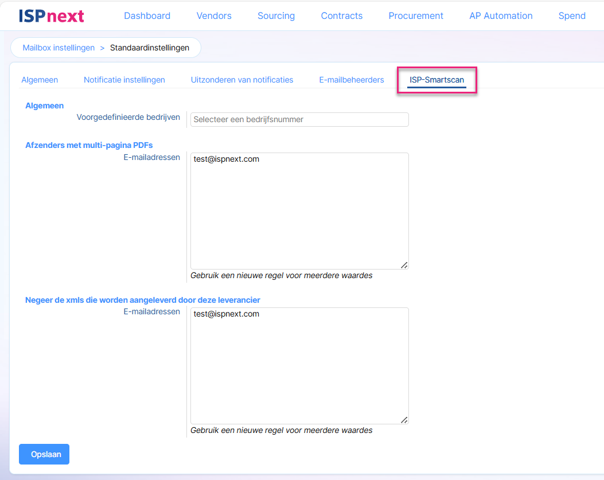Screen dimensions: 604x480
Task: Focus the Negeer xmls e-mailadressen textarea
Action: [299, 367]
